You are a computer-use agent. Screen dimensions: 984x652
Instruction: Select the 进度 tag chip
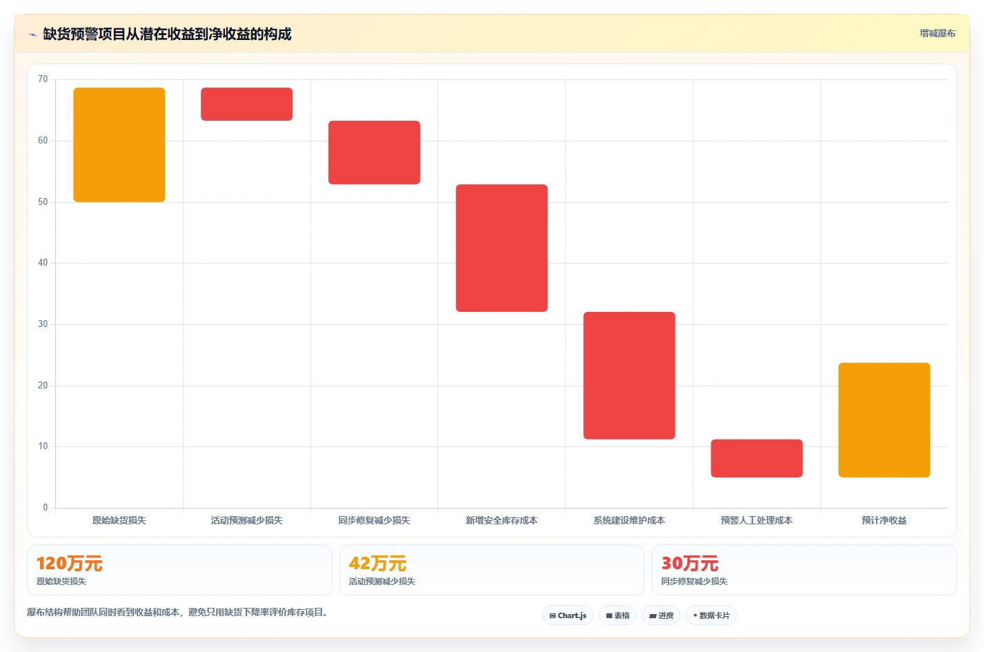click(661, 615)
